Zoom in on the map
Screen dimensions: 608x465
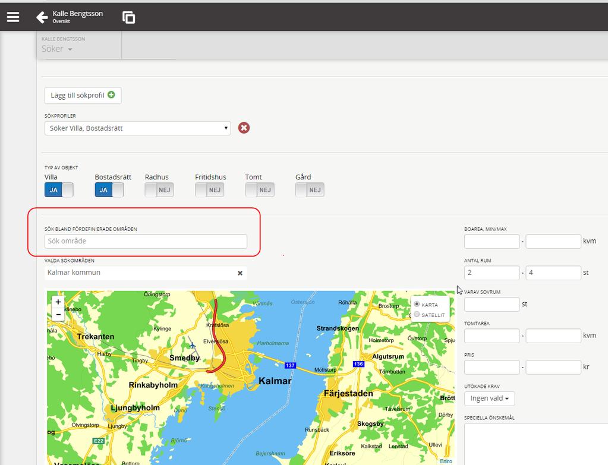[x=58, y=302]
